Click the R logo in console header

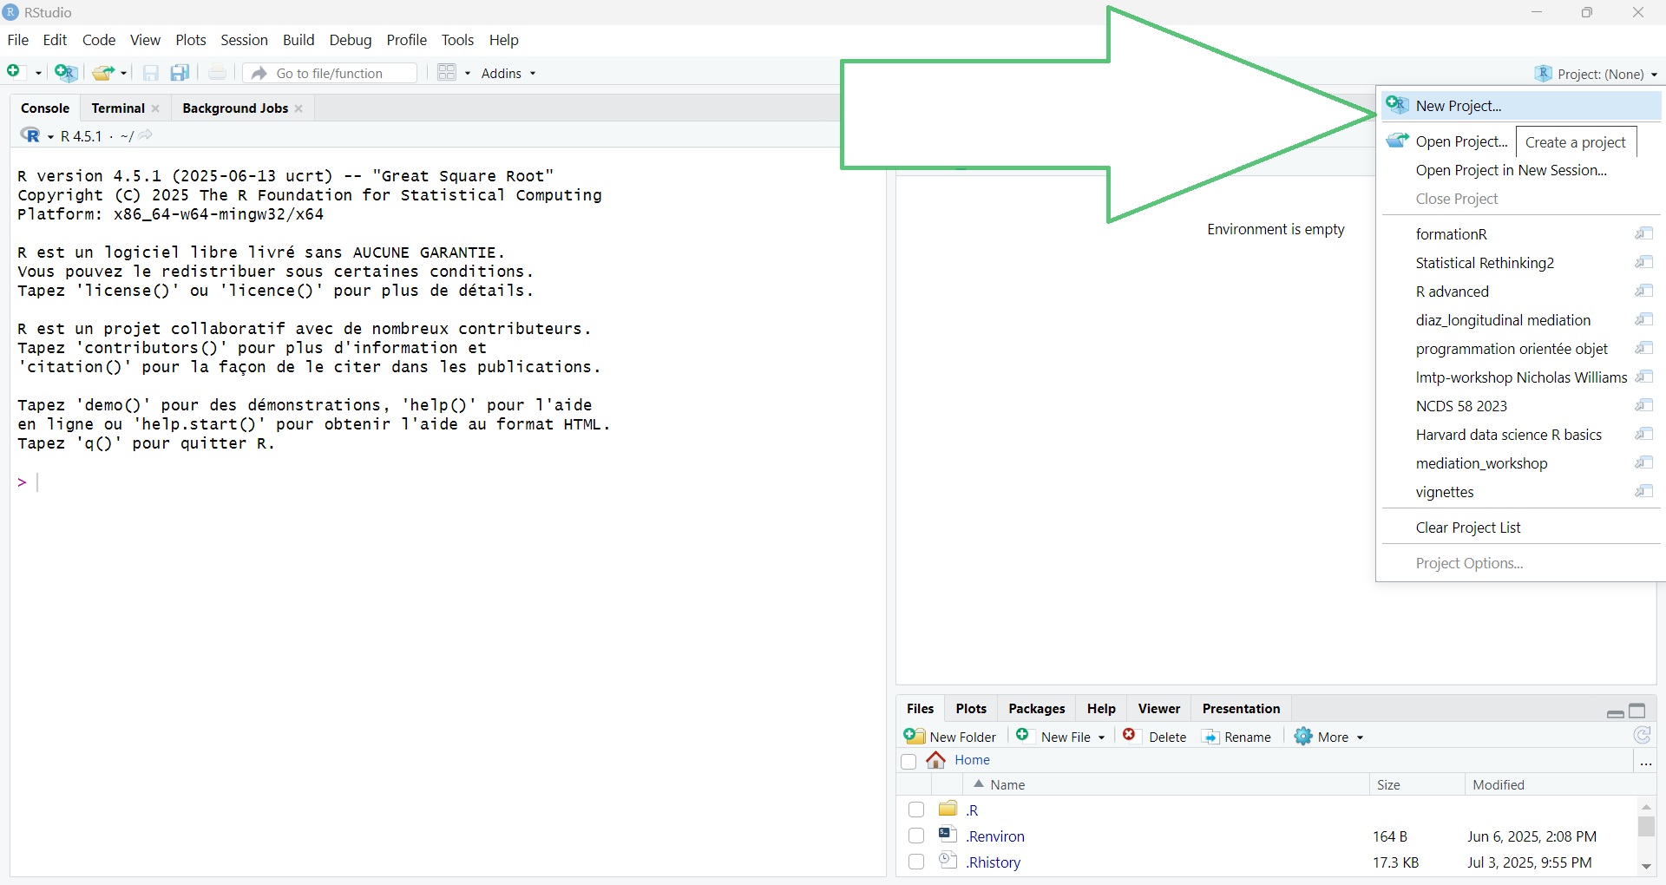point(30,135)
